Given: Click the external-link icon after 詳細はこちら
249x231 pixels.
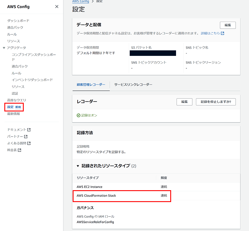Looking at the screenshot, I should point(222,33).
